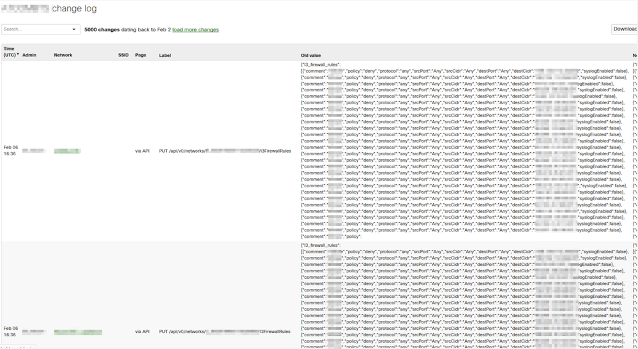Click the first row's Feb 06 16:36 timestamp
This screenshot has height=349, width=638.
(x=10, y=151)
